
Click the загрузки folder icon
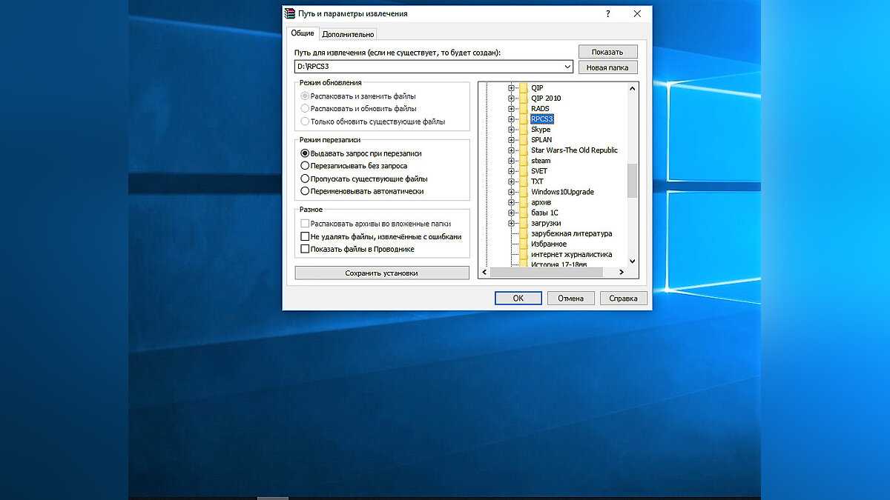pyautogui.click(x=523, y=223)
